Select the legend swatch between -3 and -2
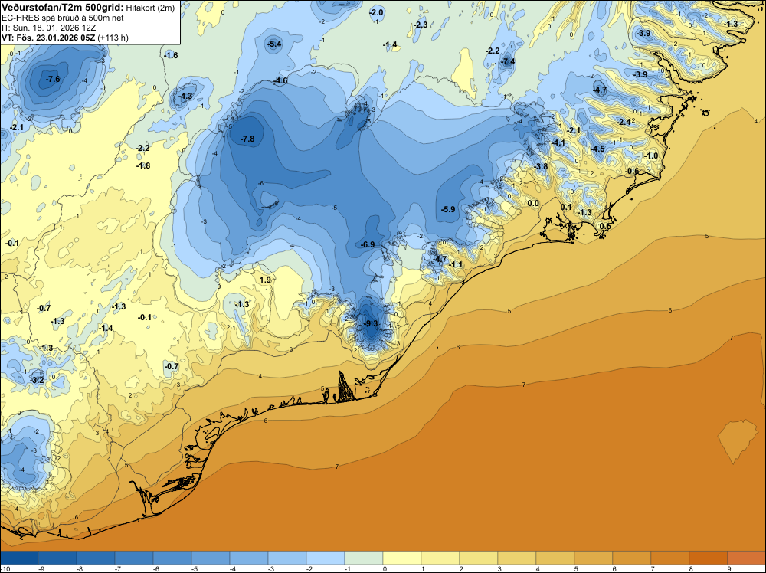The height and width of the screenshot is (573, 766). (287, 558)
